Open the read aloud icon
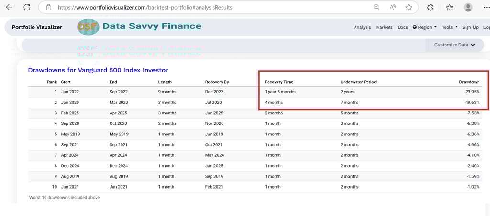This screenshot has height=216, width=490. [393, 7]
